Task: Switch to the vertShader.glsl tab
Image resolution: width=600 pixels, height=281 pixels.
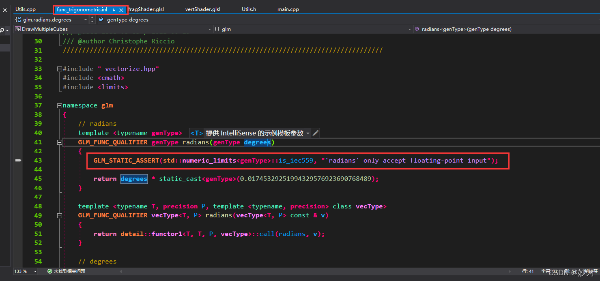Action: tap(202, 9)
